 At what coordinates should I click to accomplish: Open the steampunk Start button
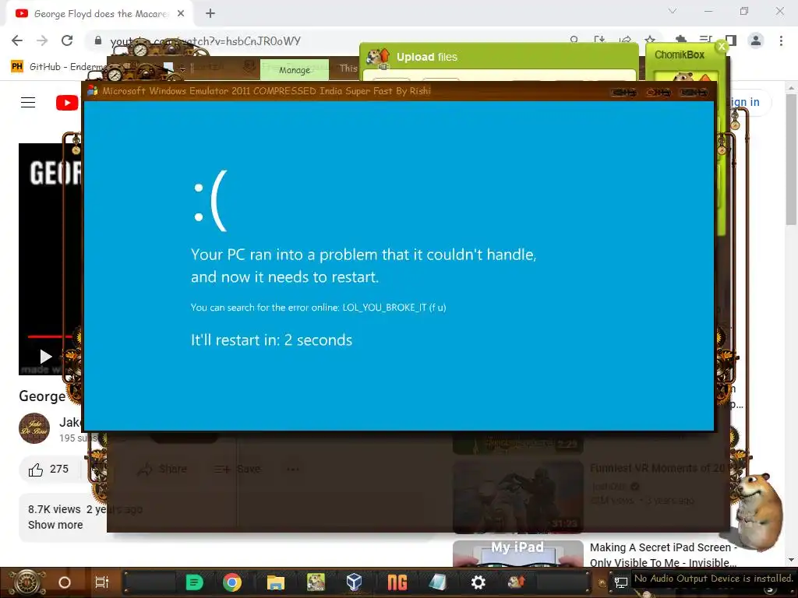(x=26, y=582)
